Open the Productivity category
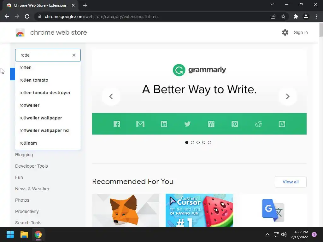This screenshot has width=323, height=242. pyautogui.click(x=27, y=211)
